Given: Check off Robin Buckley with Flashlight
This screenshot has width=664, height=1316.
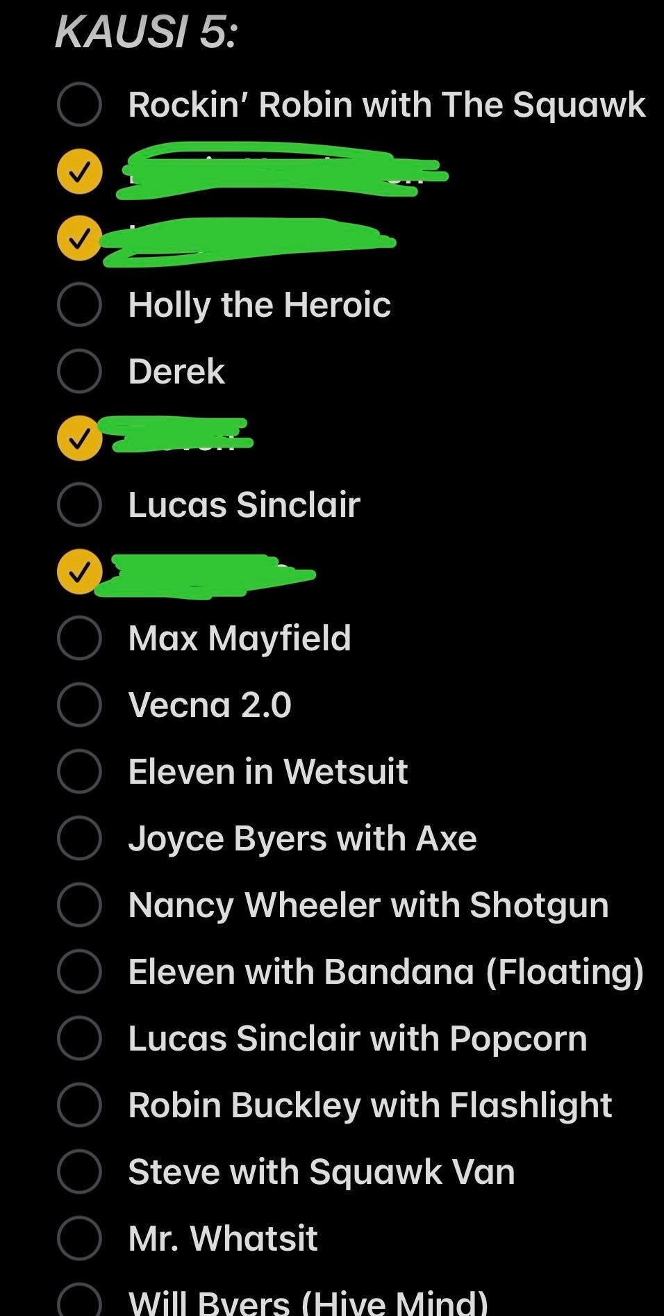Looking at the screenshot, I should [79, 1105].
